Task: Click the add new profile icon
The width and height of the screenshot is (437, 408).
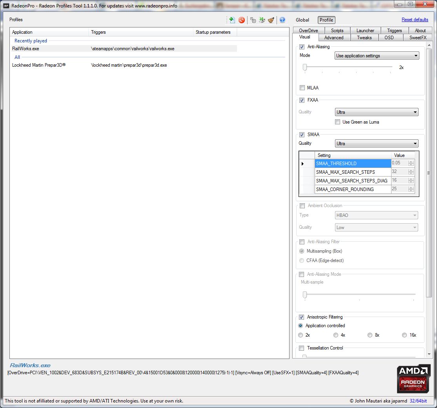Action: [232, 20]
